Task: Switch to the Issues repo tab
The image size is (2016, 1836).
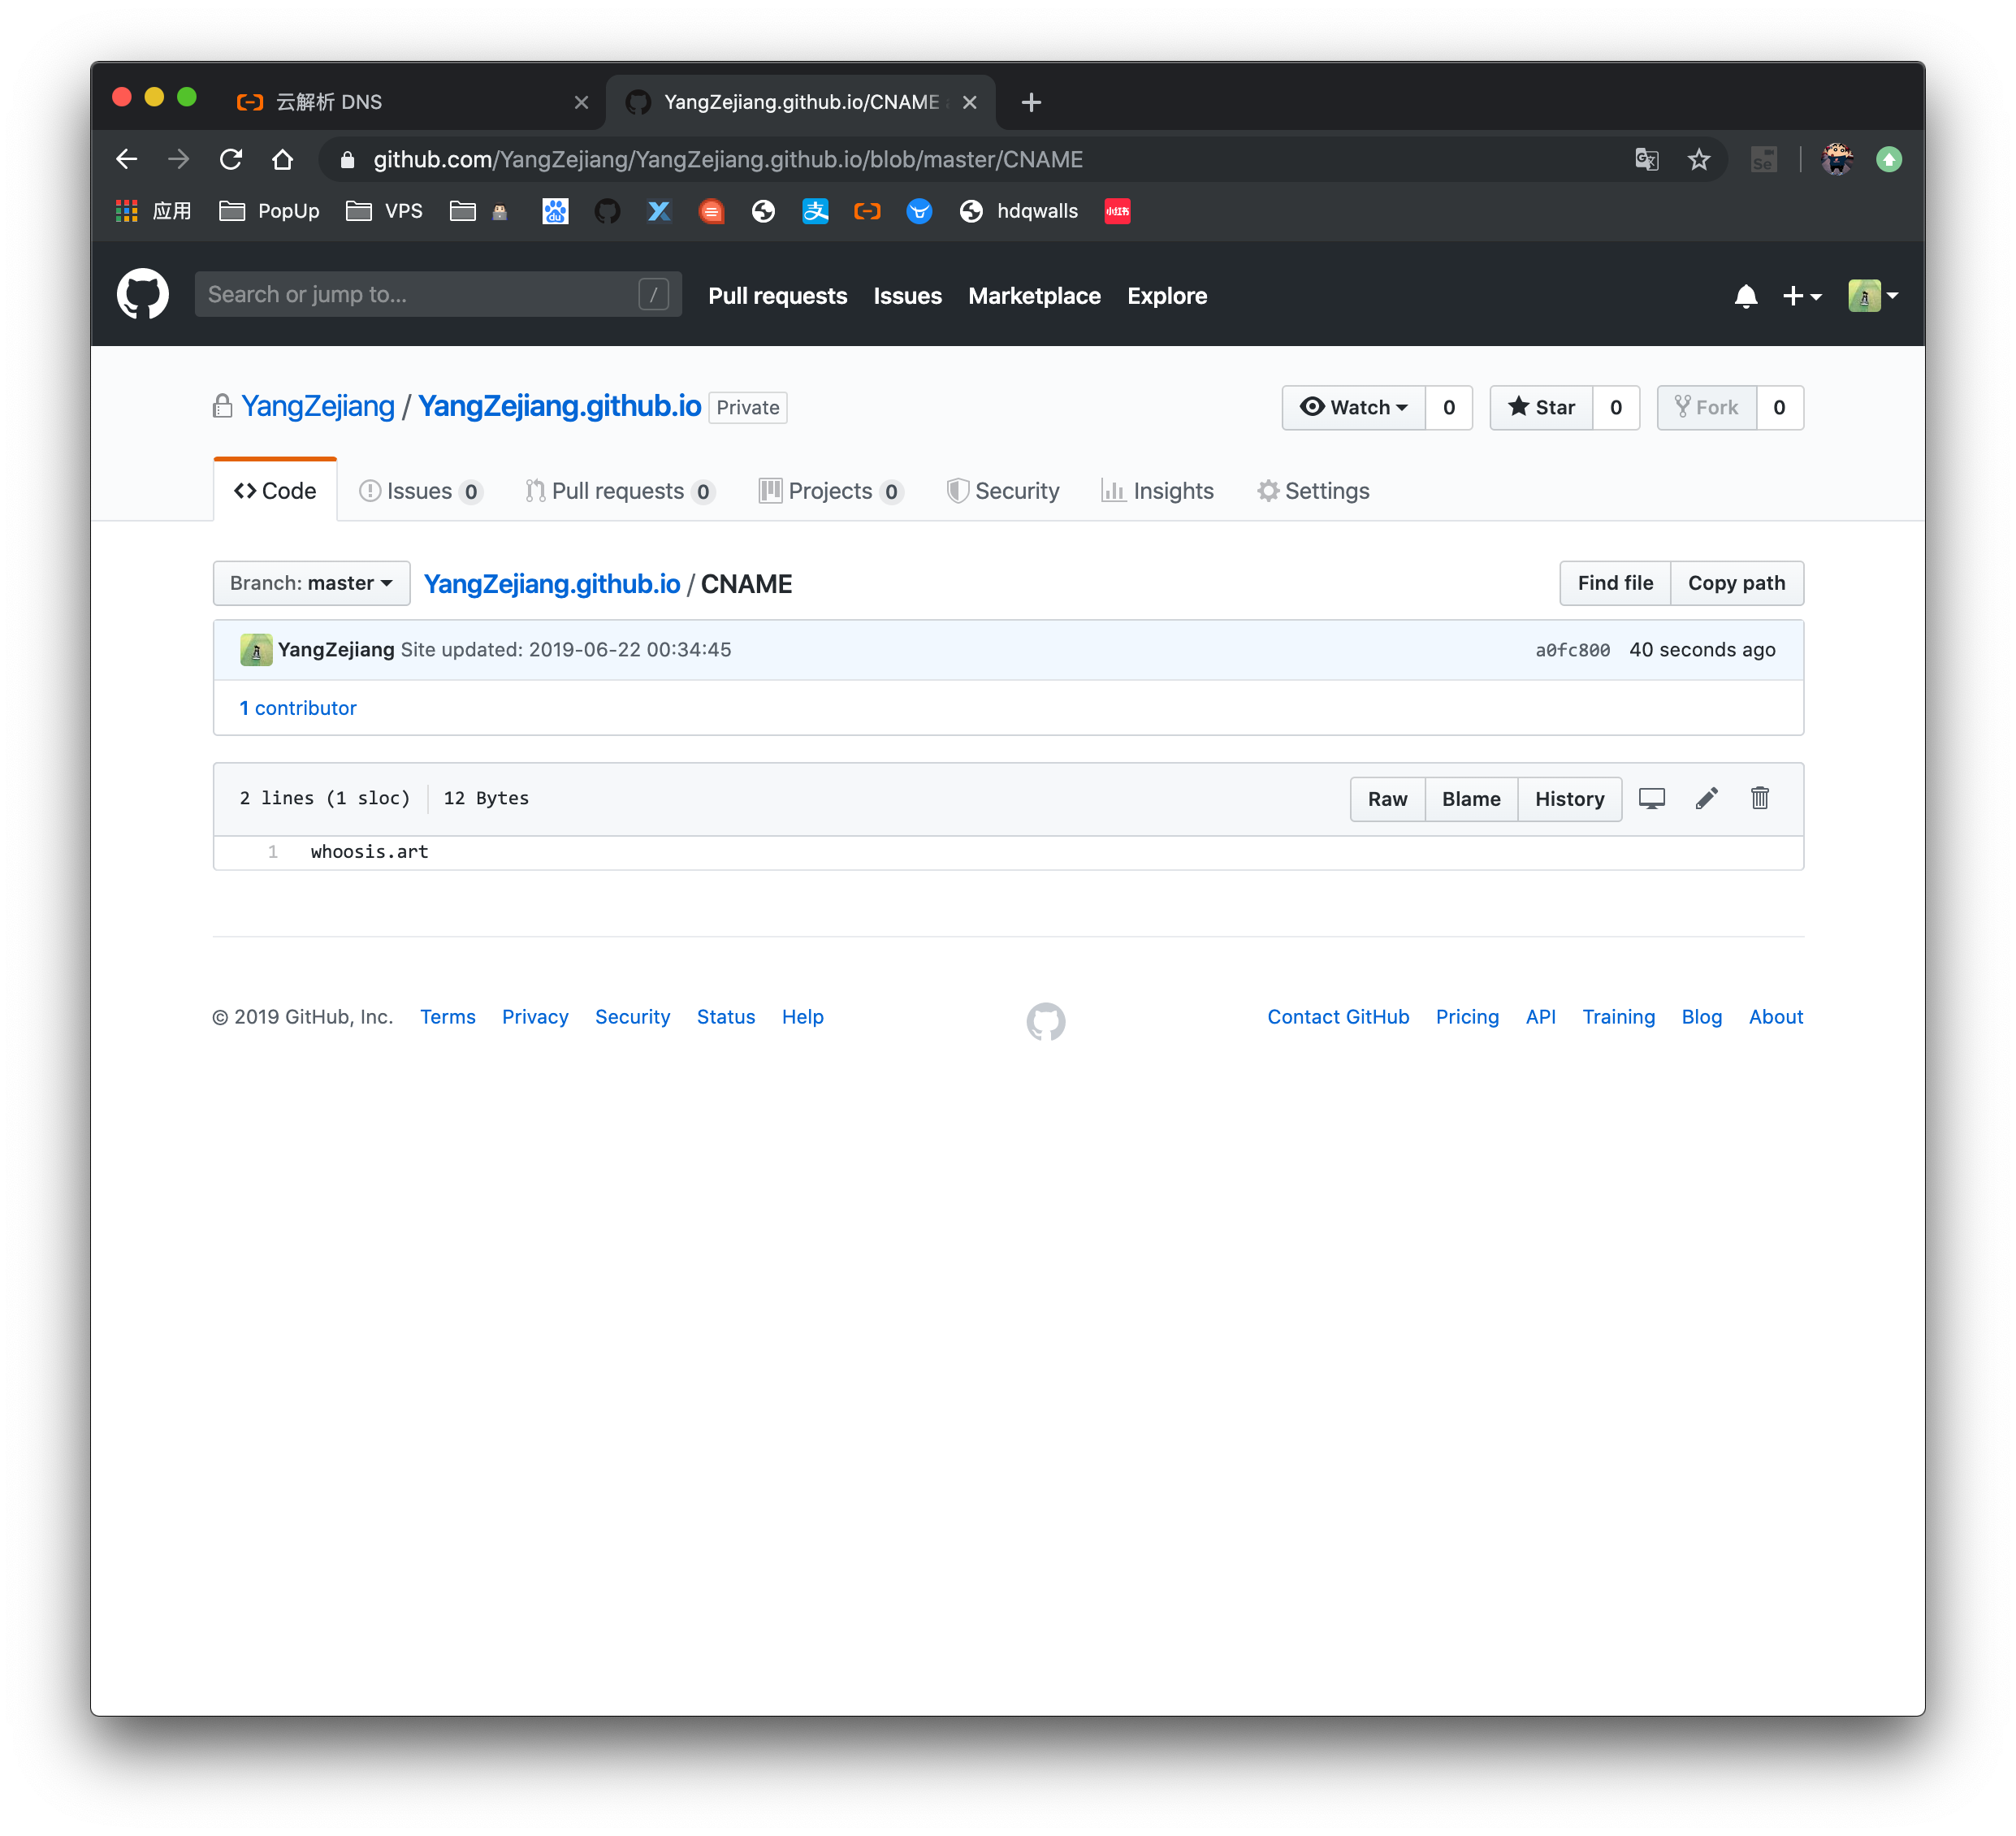Action: click(x=420, y=491)
